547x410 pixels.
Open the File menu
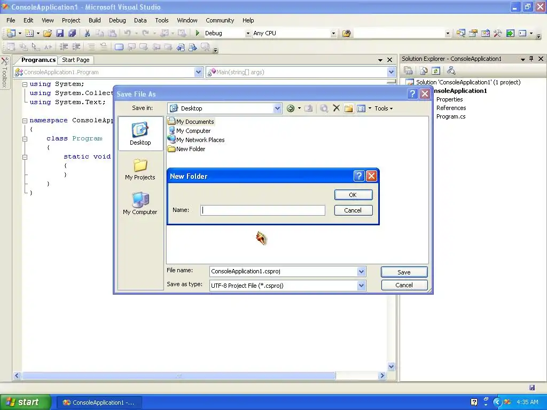11,20
